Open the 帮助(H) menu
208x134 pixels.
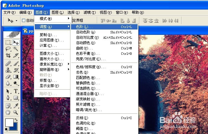point(138,13)
